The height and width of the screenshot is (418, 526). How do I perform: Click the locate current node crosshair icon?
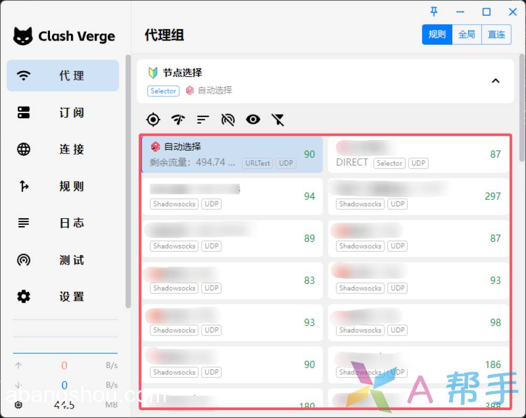coord(153,120)
